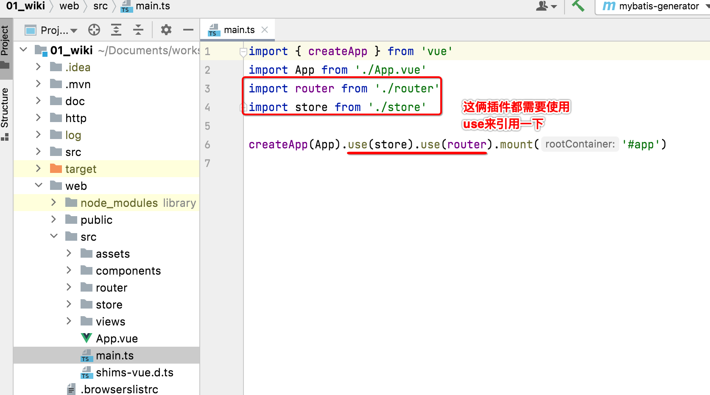
Task: Select main.ts file in project tree
Action: pyautogui.click(x=107, y=355)
